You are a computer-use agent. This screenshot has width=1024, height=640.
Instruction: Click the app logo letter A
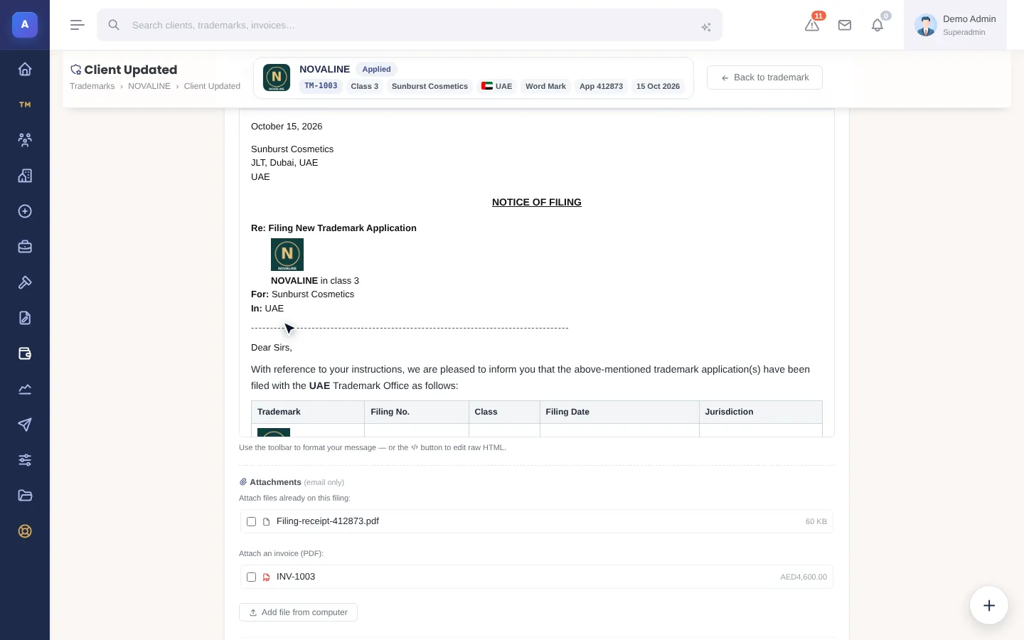25,25
